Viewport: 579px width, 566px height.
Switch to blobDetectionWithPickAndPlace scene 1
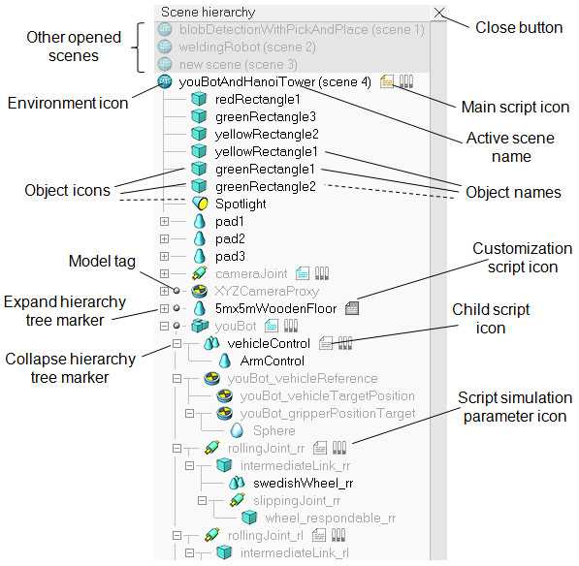[302, 29]
